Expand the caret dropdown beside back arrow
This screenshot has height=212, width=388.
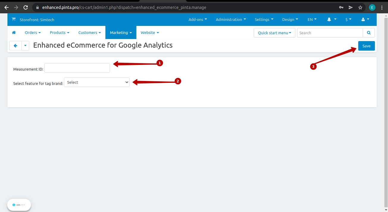pyautogui.click(x=25, y=46)
